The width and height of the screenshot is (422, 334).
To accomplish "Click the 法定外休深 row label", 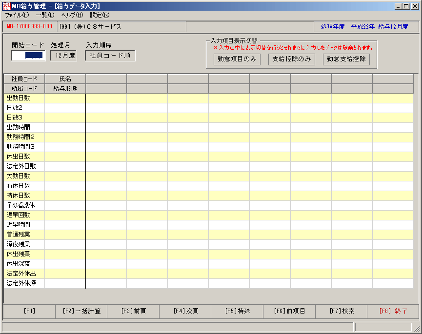I will pos(24,283).
